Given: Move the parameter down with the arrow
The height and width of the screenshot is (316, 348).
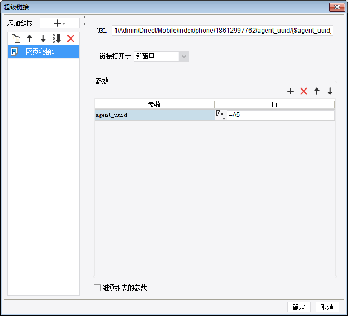Looking at the screenshot, I should point(330,91).
